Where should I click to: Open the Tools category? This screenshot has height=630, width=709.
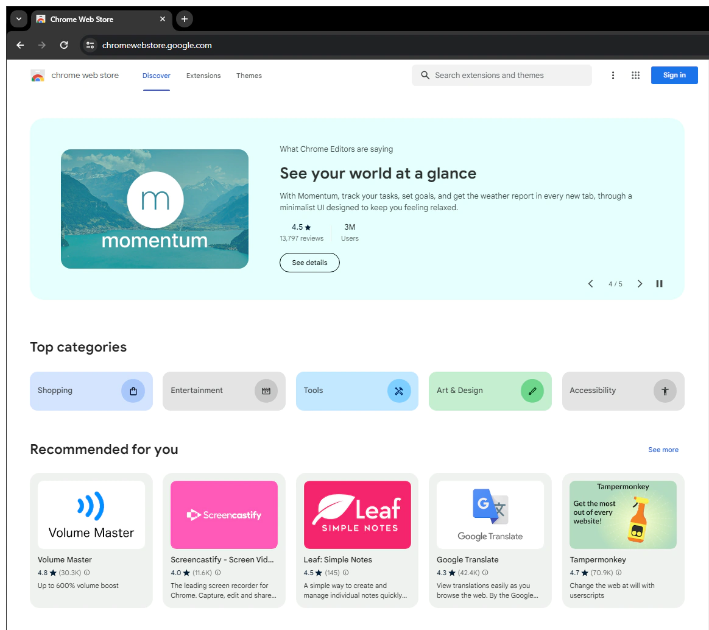357,391
